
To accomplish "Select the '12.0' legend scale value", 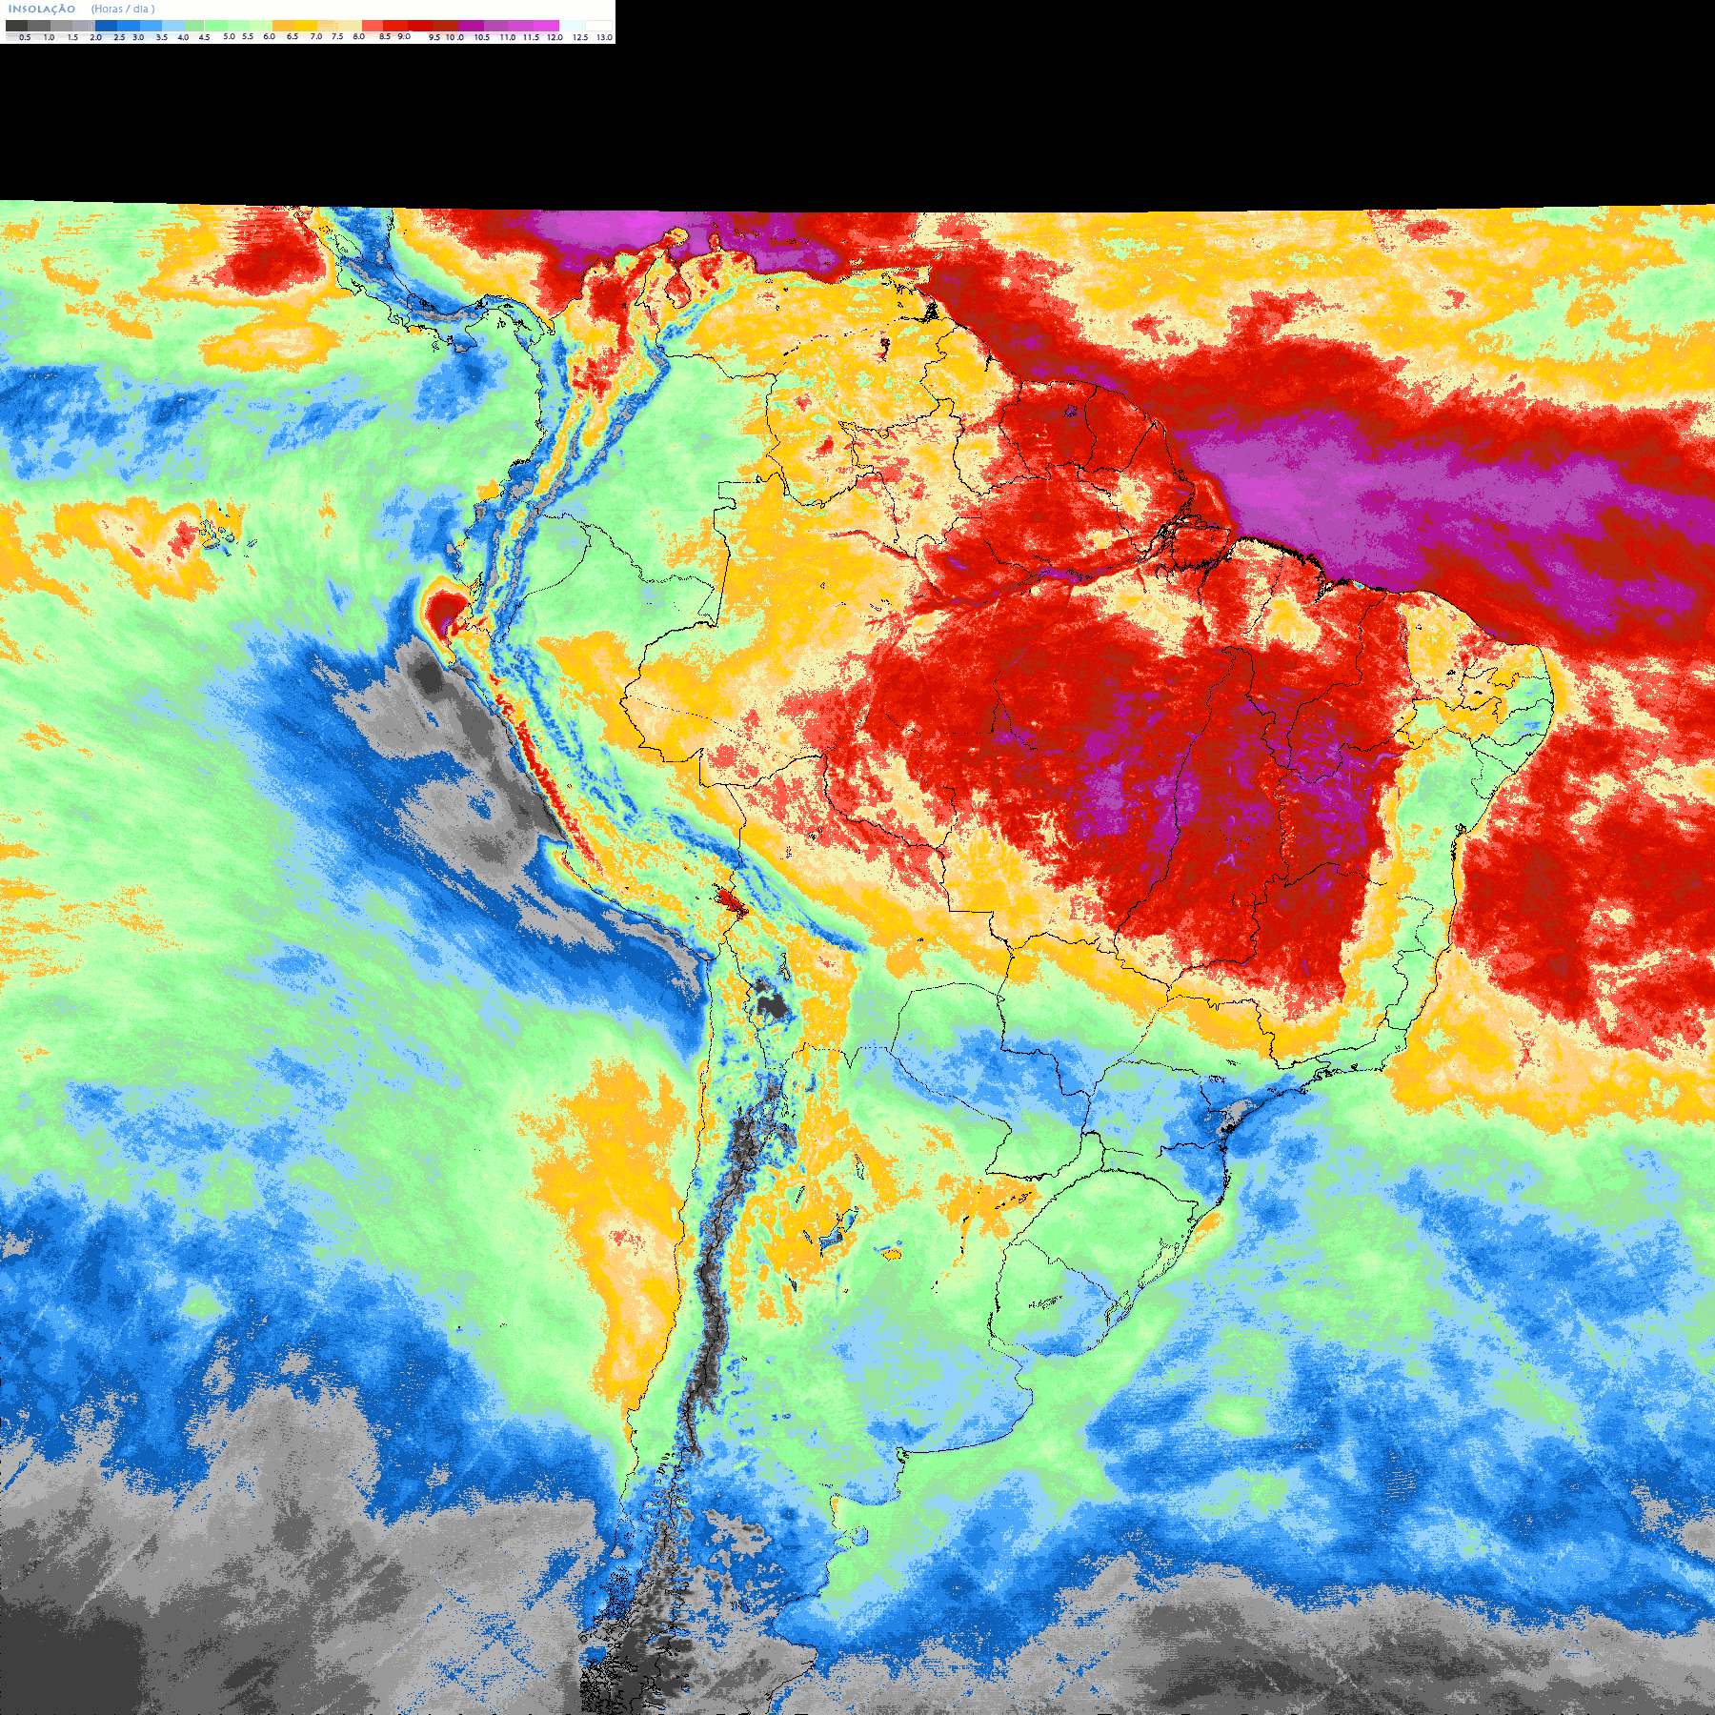I will point(555,37).
